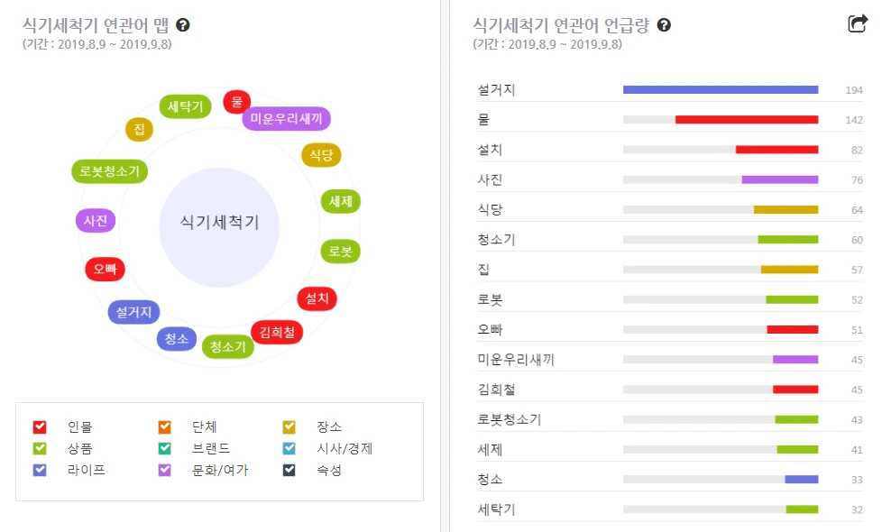Click the 사진 purple mention bar
The width and height of the screenshot is (882, 532).
pos(779,179)
